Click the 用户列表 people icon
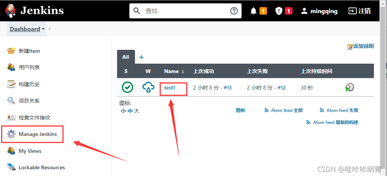Image resolution: width=387 pixels, height=176 pixels. (11, 67)
